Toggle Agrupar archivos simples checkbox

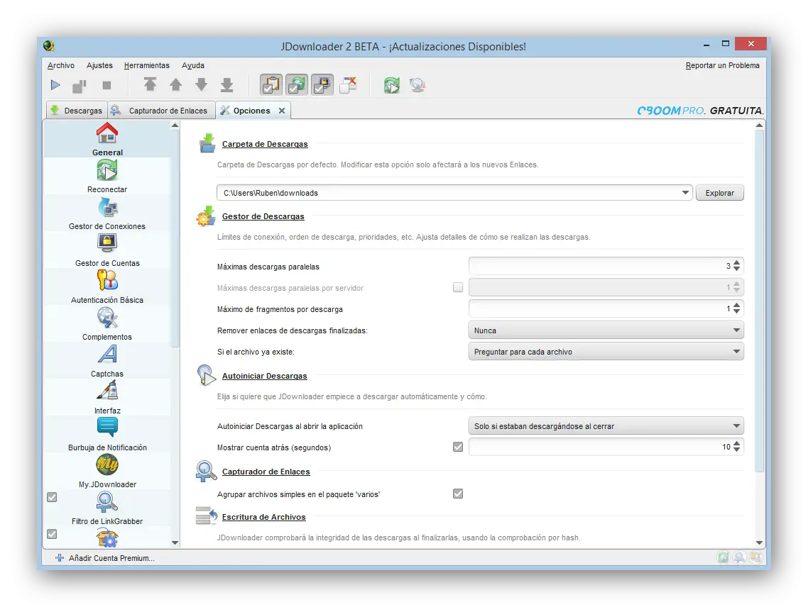tap(458, 494)
